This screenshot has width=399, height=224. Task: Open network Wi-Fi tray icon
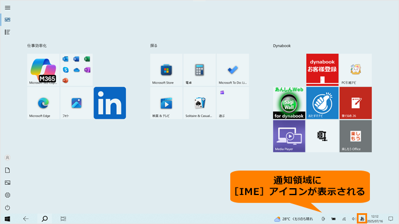point(344,219)
